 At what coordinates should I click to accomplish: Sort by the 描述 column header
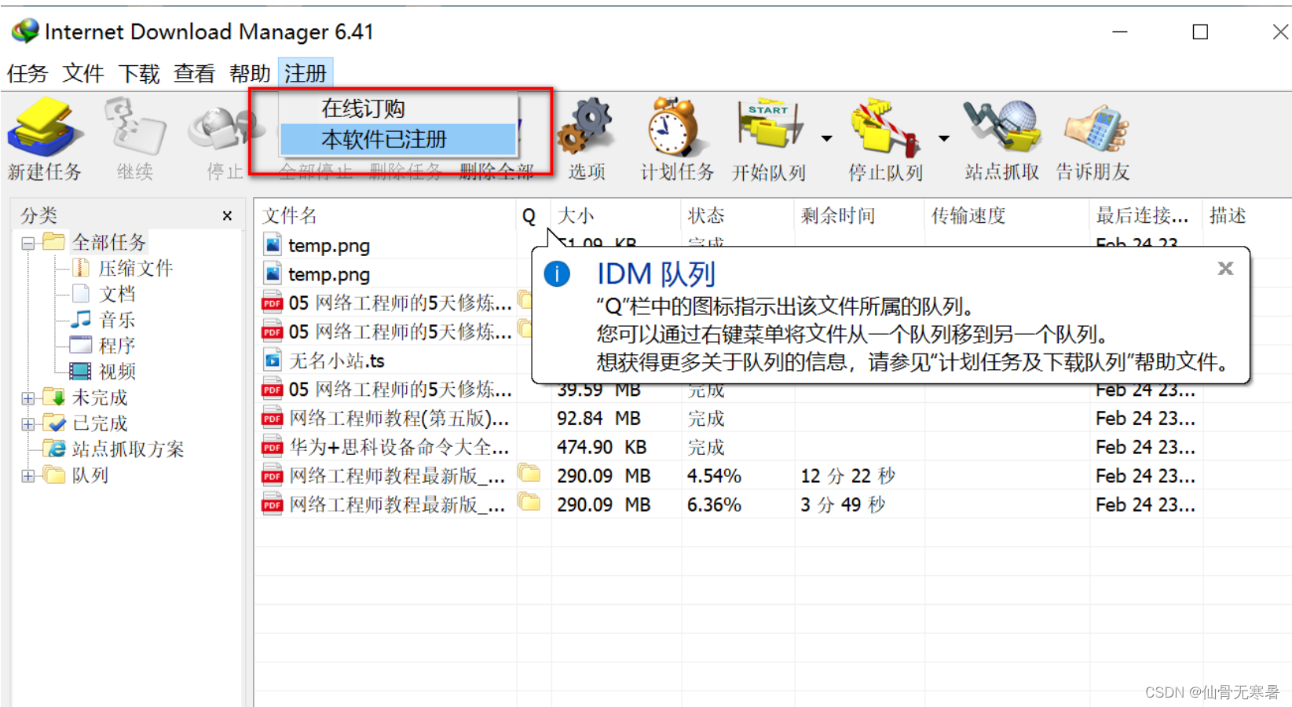click(x=1247, y=216)
